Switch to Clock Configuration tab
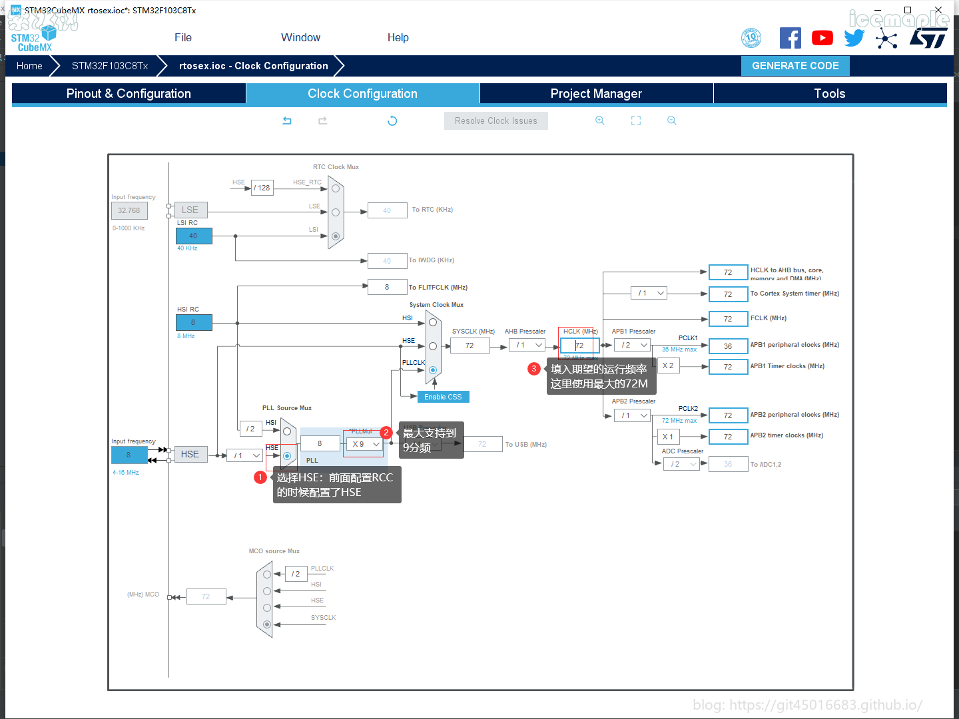The image size is (959, 719). [363, 94]
